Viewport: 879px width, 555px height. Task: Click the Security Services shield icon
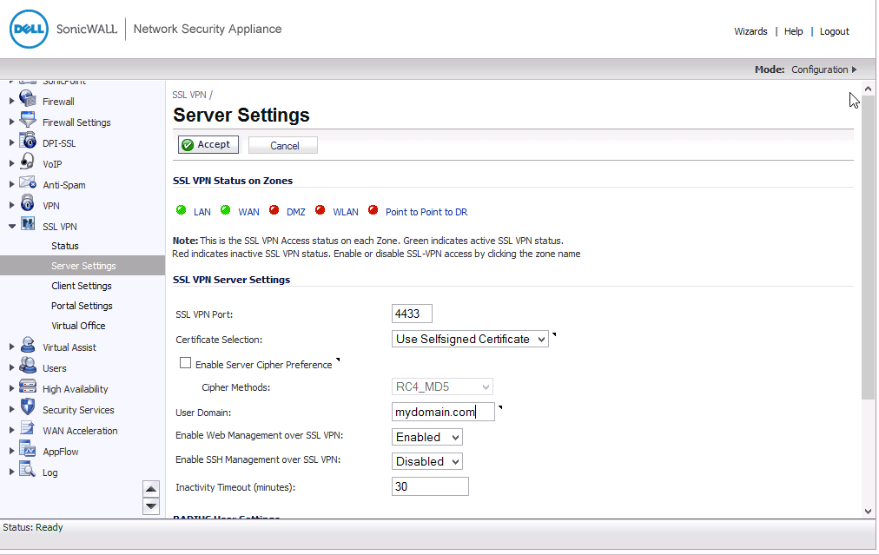point(28,407)
